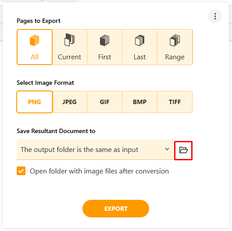Choose BMP image format
The width and height of the screenshot is (232, 231).
click(139, 102)
